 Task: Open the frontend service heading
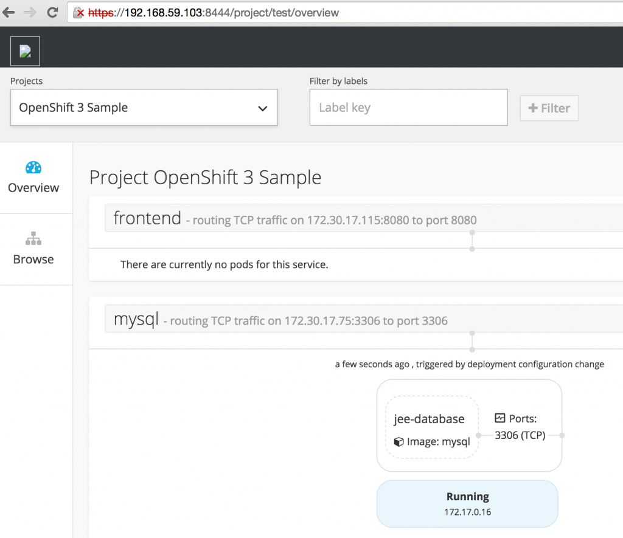[x=147, y=218]
